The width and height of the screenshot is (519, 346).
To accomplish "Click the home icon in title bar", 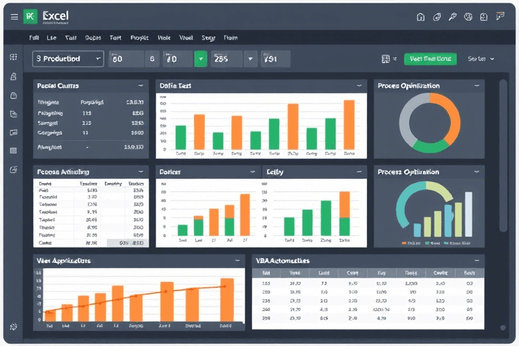I will pyautogui.click(x=420, y=17).
